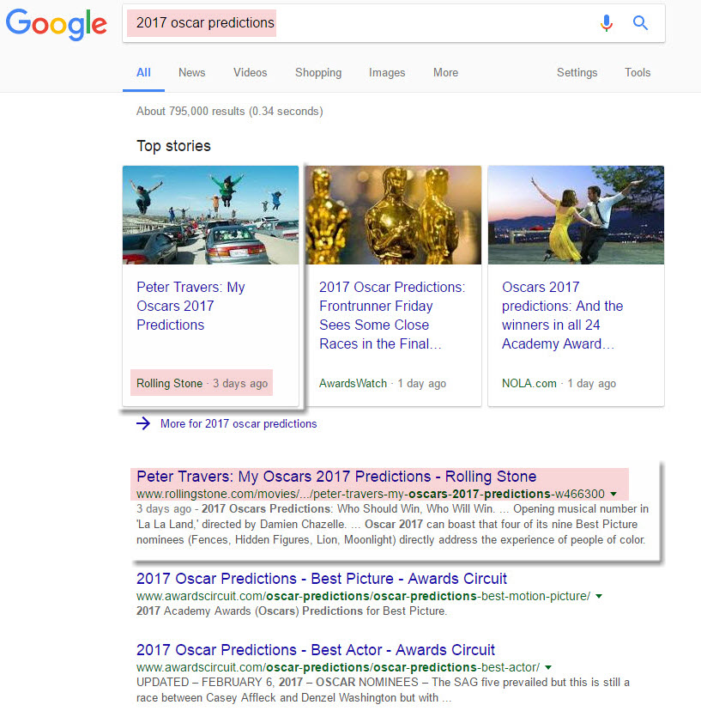Open the dancing couple in yellow dress thumbnail
The image size is (701, 711).
[576, 215]
